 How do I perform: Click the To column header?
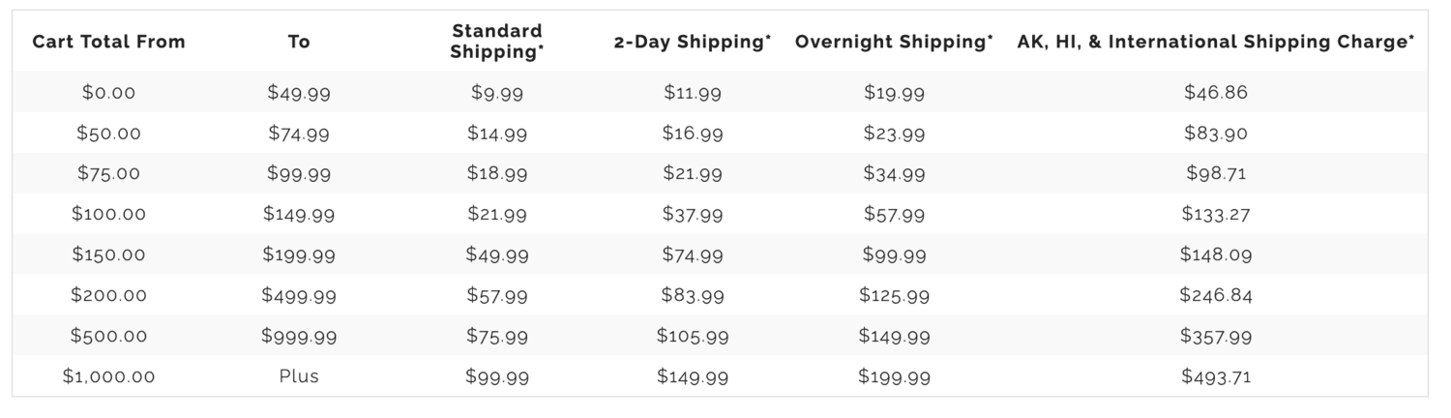coord(298,43)
